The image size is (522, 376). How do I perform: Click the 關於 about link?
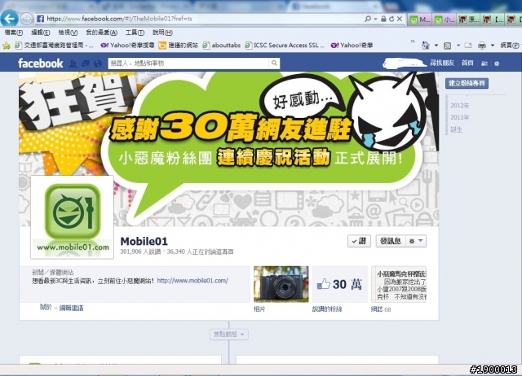point(46,308)
